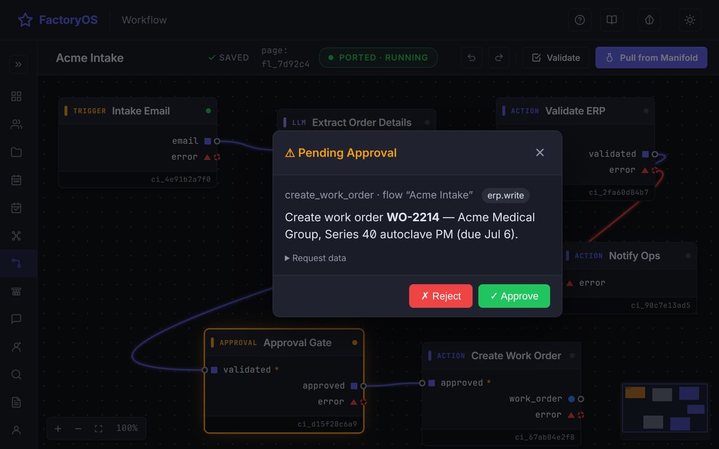The image size is (719, 449).
Task: Click the Create Work Order error port
Action: [x=581, y=415]
